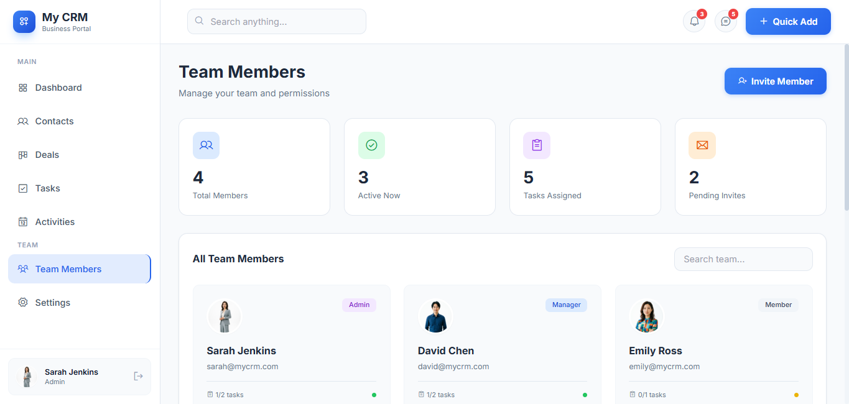Click the logout icon beside Sarah Jenkins
Image resolution: width=849 pixels, height=404 pixels.
(138, 376)
